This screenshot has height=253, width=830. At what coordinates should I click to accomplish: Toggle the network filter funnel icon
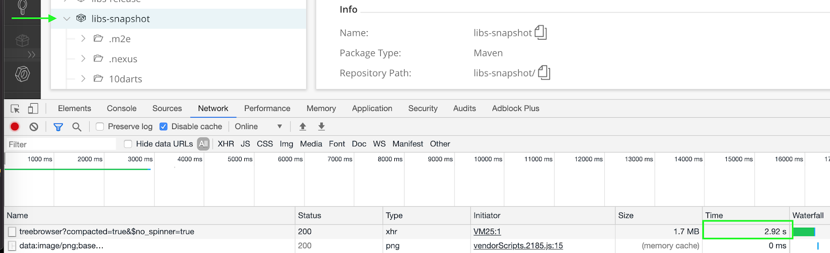tap(58, 126)
